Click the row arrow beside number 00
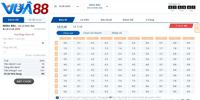This screenshot has width=200, height=100. pyautogui.click(x=56, y=43)
